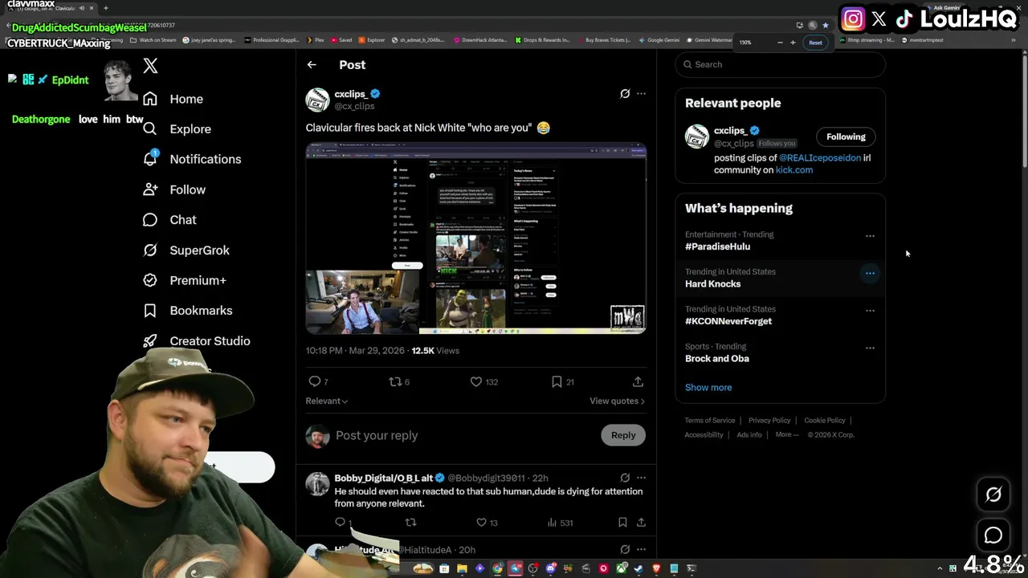Open the post's video thumbnail
1028x578 pixels.
click(x=475, y=238)
